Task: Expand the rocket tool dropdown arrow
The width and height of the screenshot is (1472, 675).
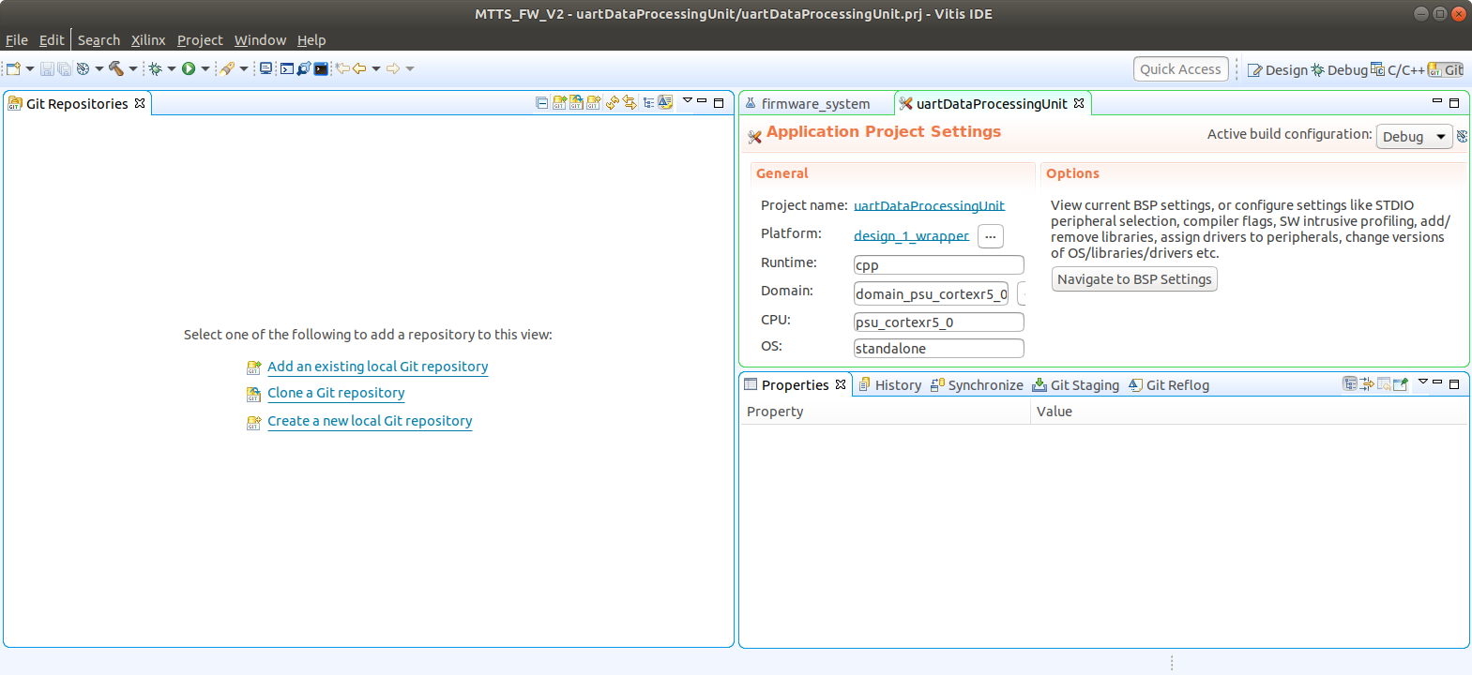Action: 244,68
